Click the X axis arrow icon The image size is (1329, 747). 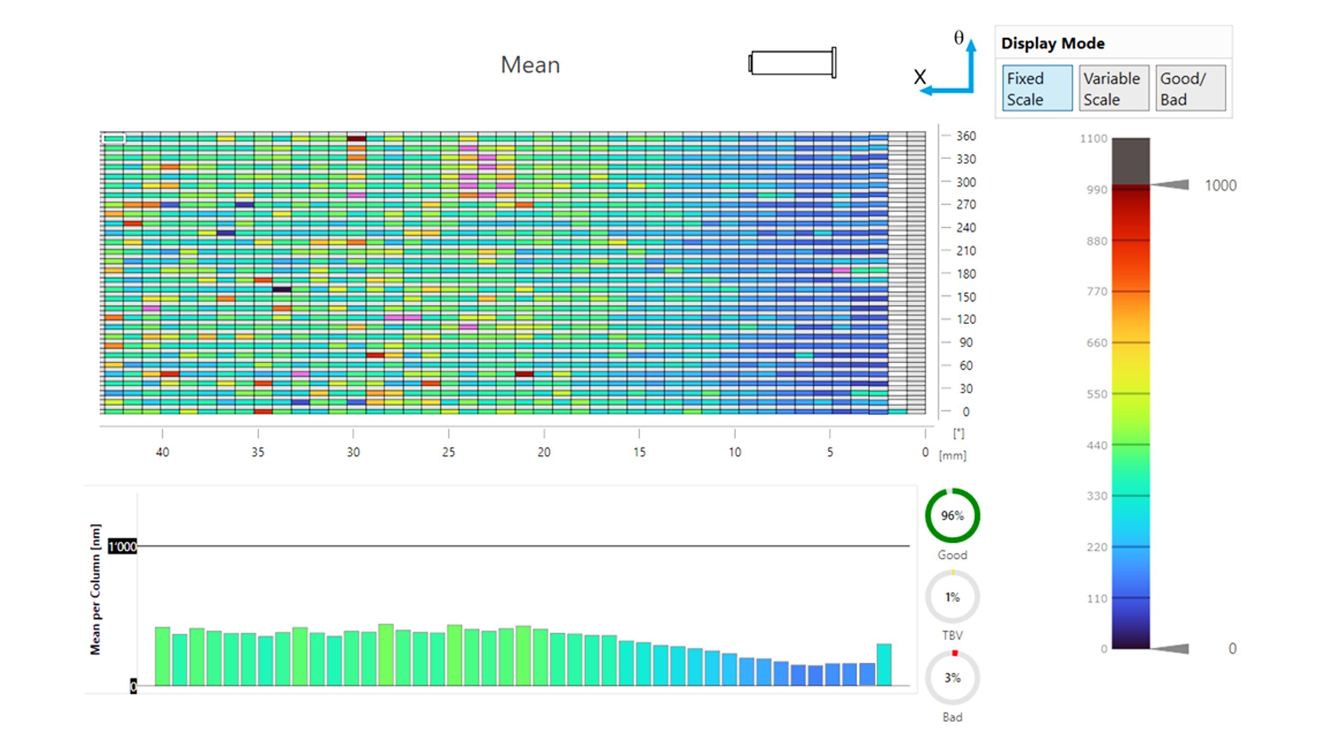(944, 91)
